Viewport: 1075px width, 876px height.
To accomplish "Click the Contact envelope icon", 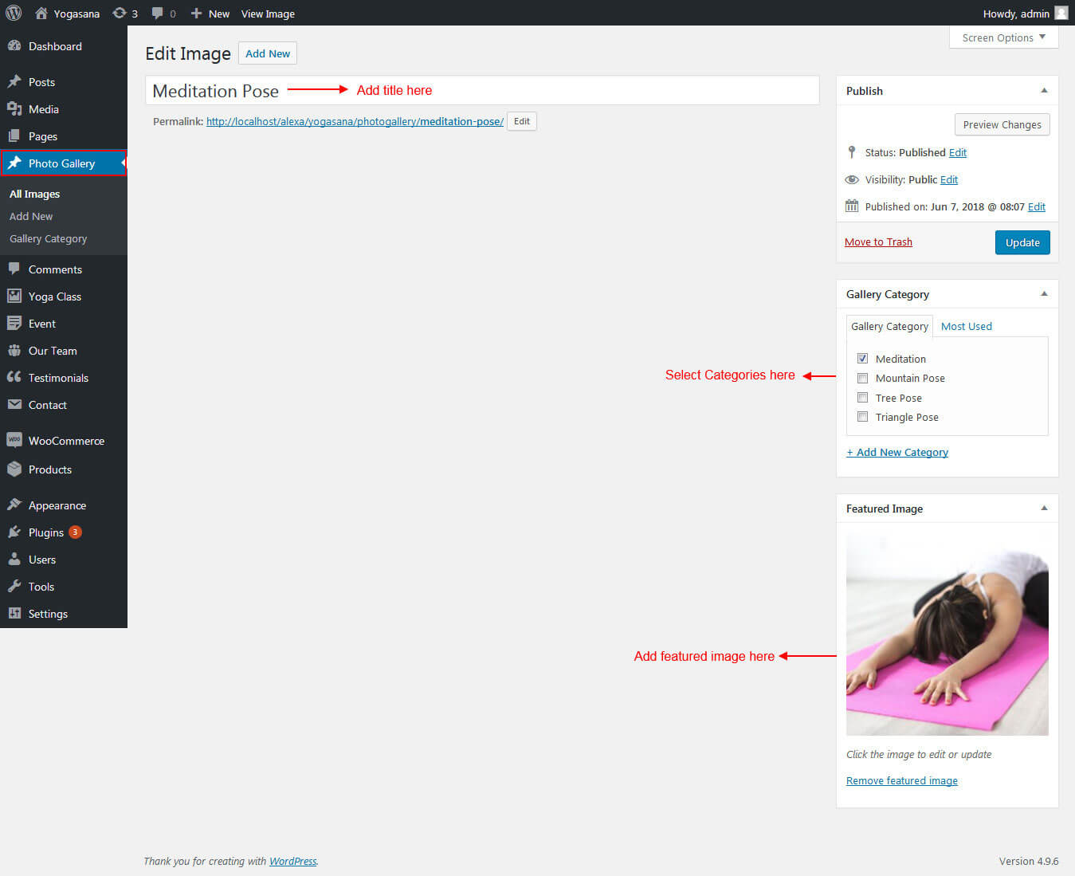I will (x=14, y=405).
